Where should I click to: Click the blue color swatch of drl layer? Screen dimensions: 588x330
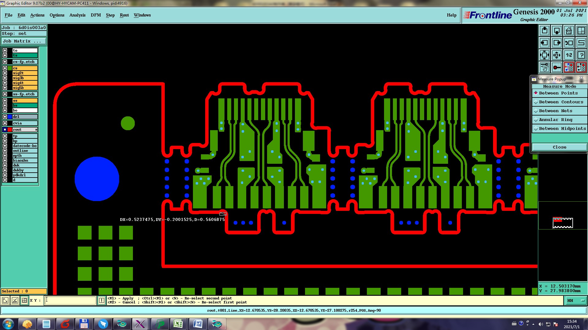10,117
